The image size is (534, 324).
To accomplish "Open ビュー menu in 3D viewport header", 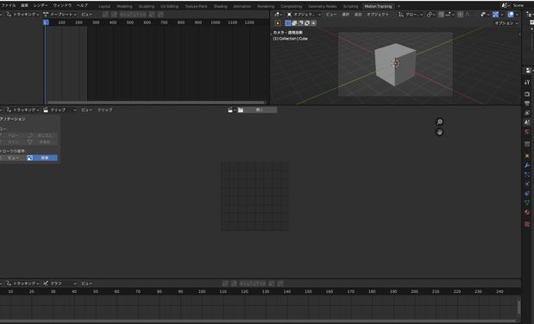I will (331, 15).
